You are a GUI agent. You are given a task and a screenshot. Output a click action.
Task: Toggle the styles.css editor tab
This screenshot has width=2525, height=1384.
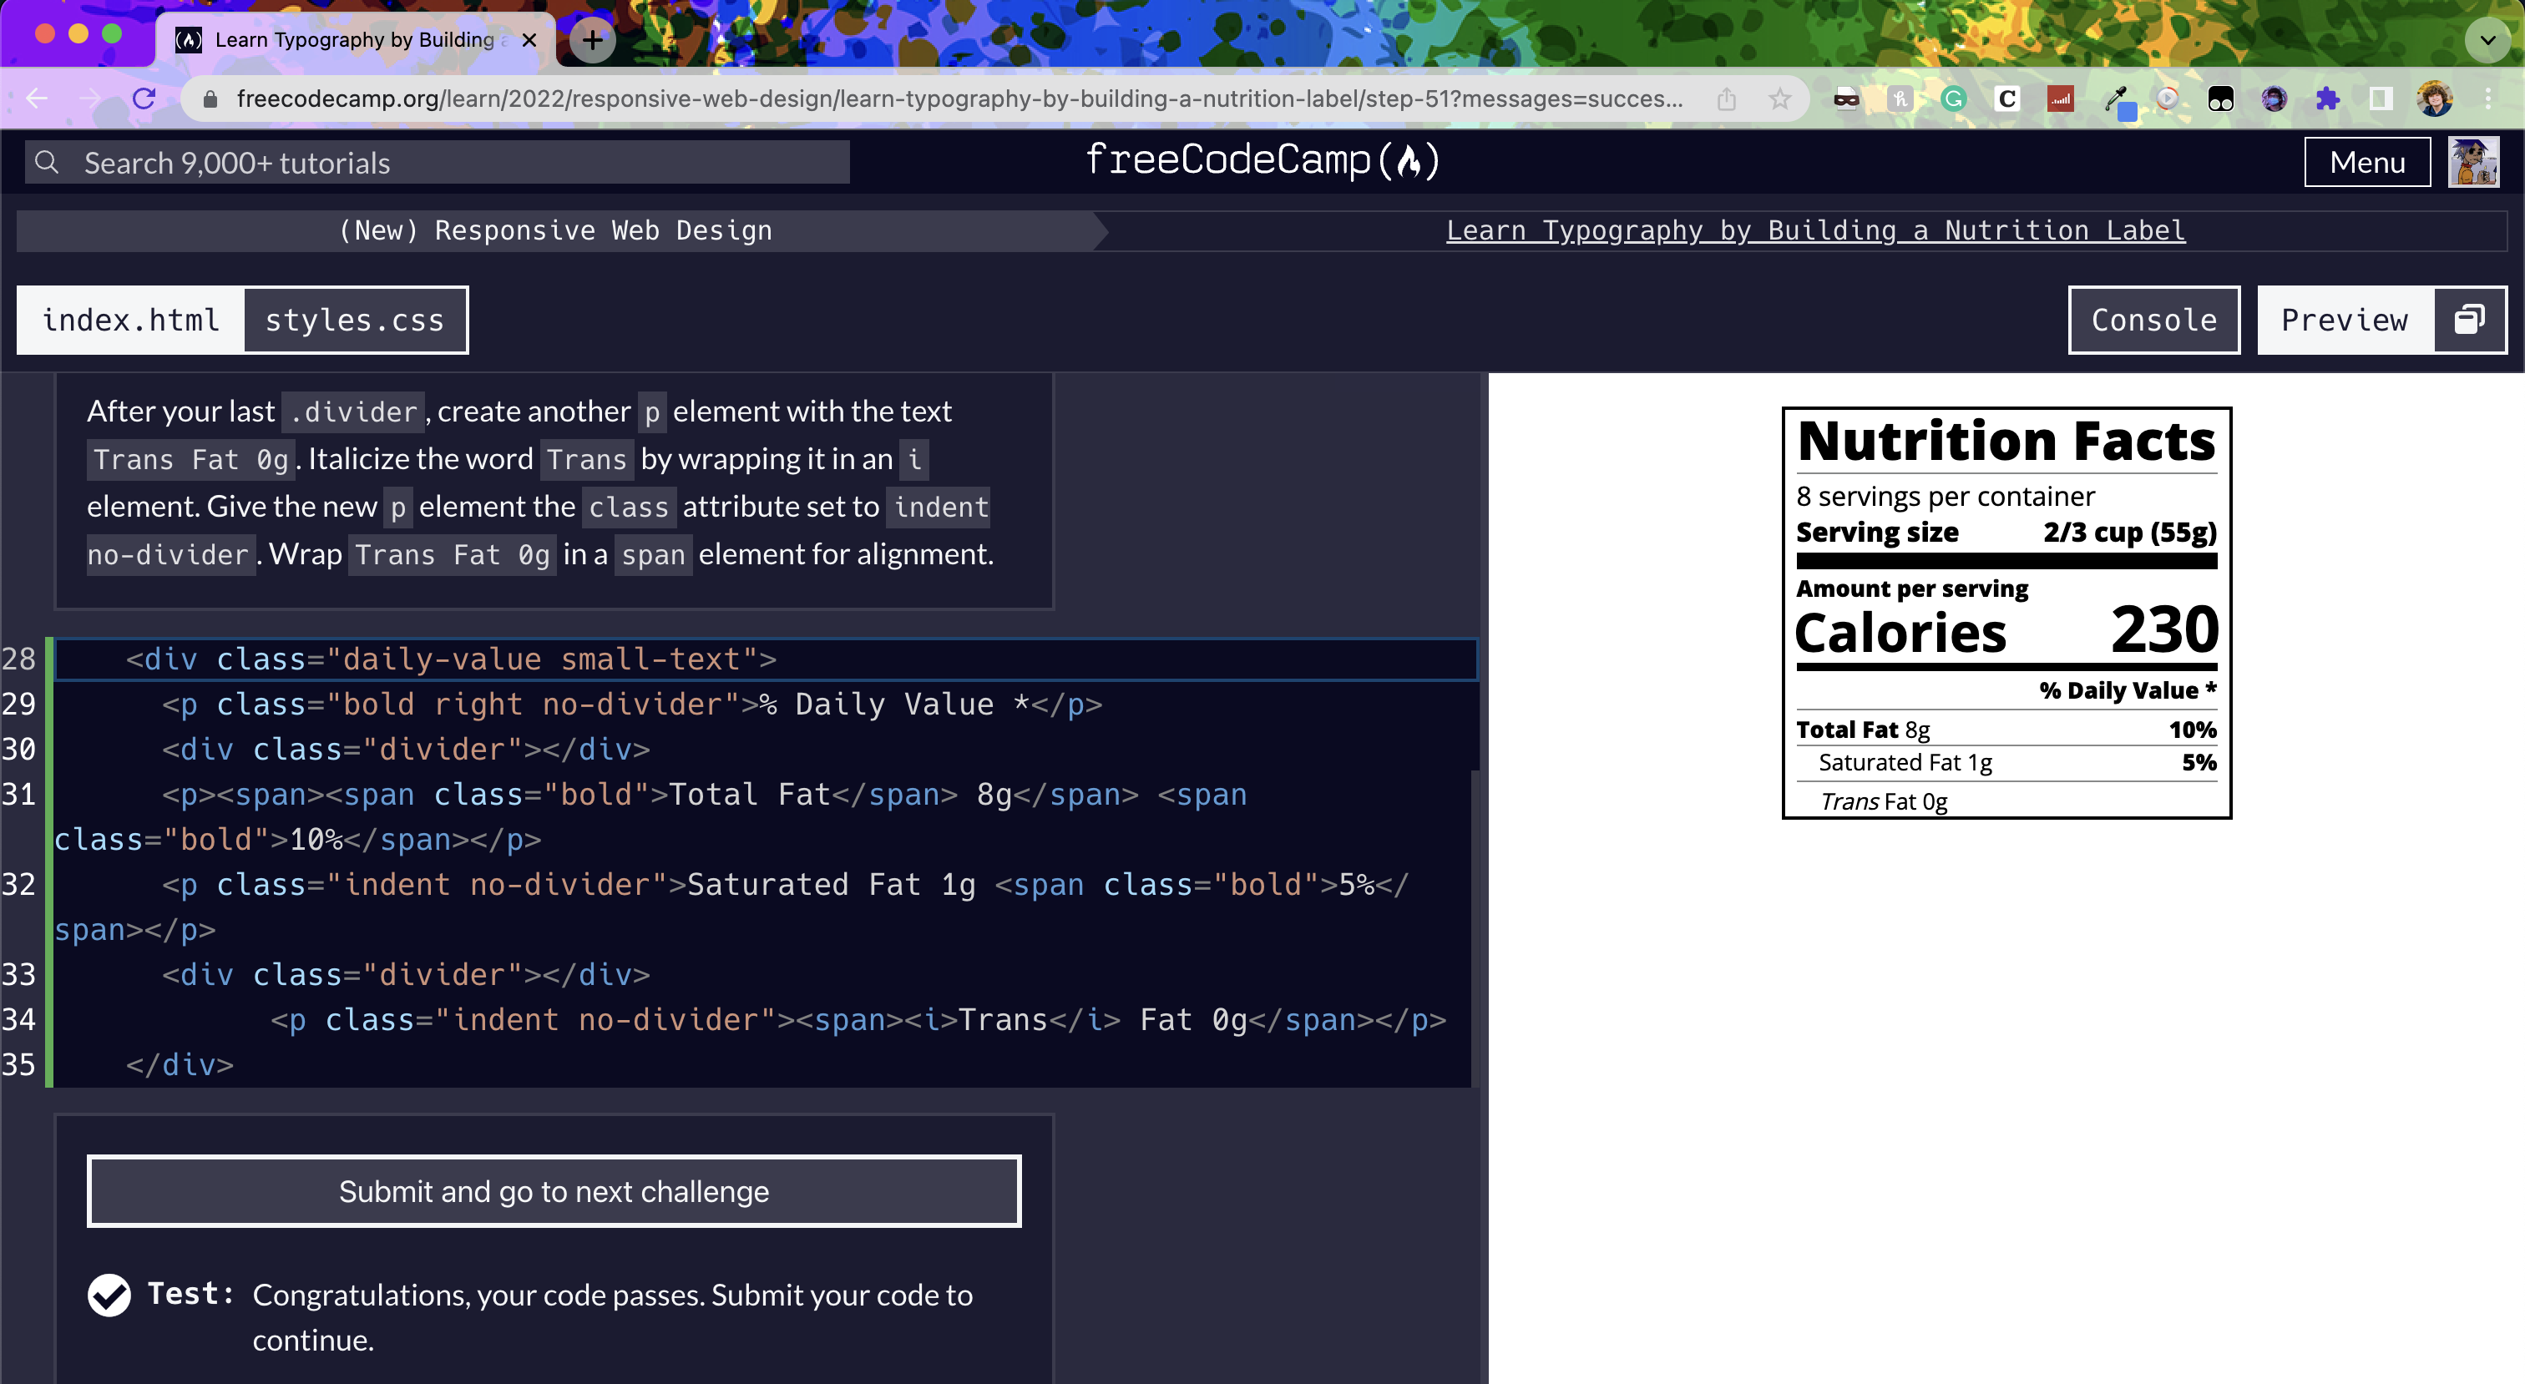(x=354, y=321)
